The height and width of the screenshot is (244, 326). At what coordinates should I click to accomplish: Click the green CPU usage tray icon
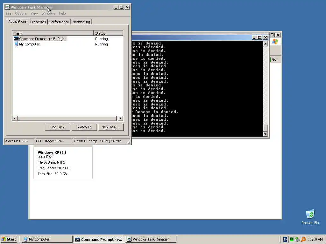(x=292, y=240)
